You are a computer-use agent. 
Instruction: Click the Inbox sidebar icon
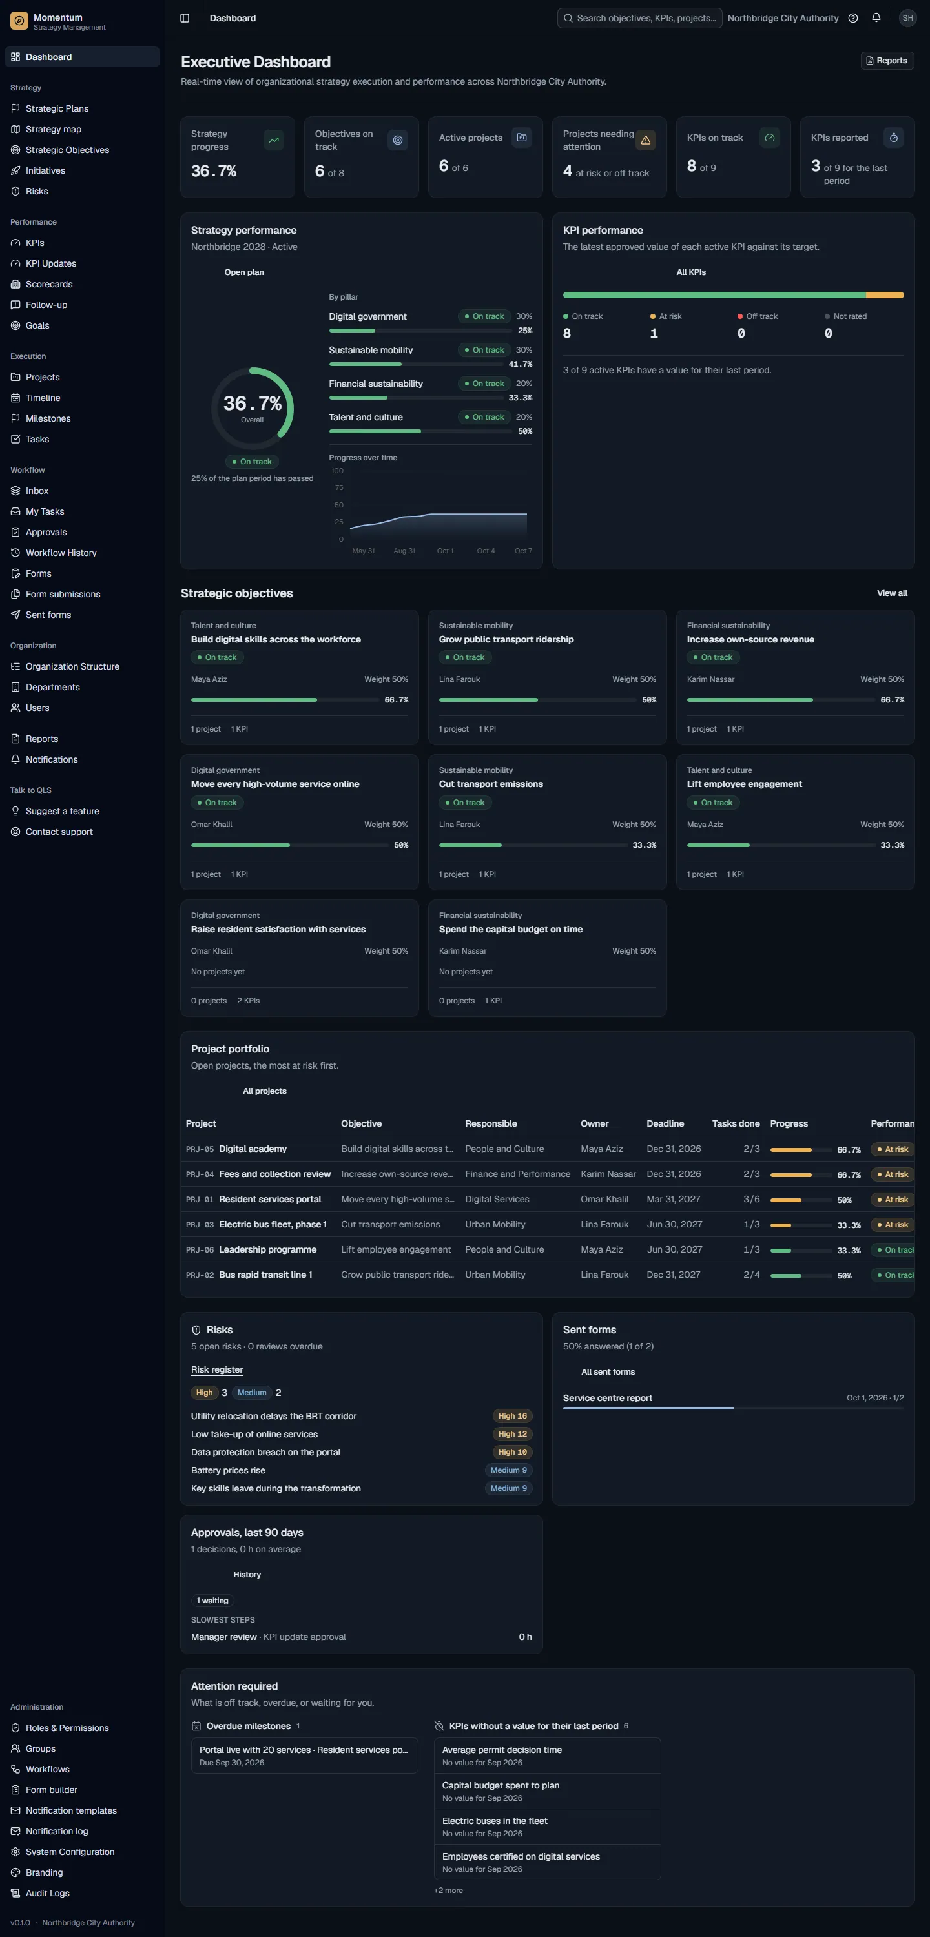click(x=15, y=491)
